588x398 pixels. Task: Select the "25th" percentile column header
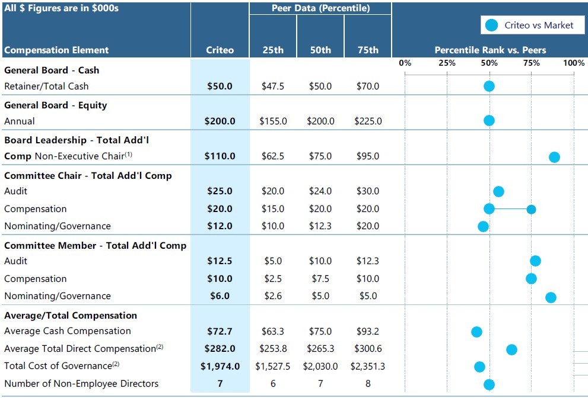point(273,50)
